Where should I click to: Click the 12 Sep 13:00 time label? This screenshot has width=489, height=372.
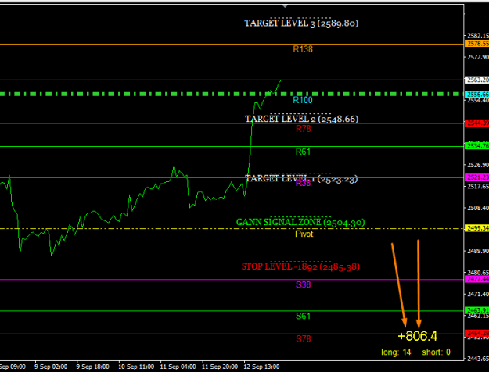(x=261, y=367)
